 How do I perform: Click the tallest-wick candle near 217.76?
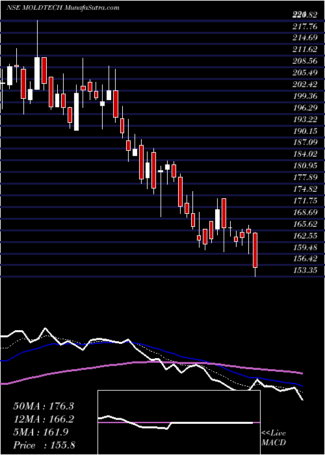(37, 55)
